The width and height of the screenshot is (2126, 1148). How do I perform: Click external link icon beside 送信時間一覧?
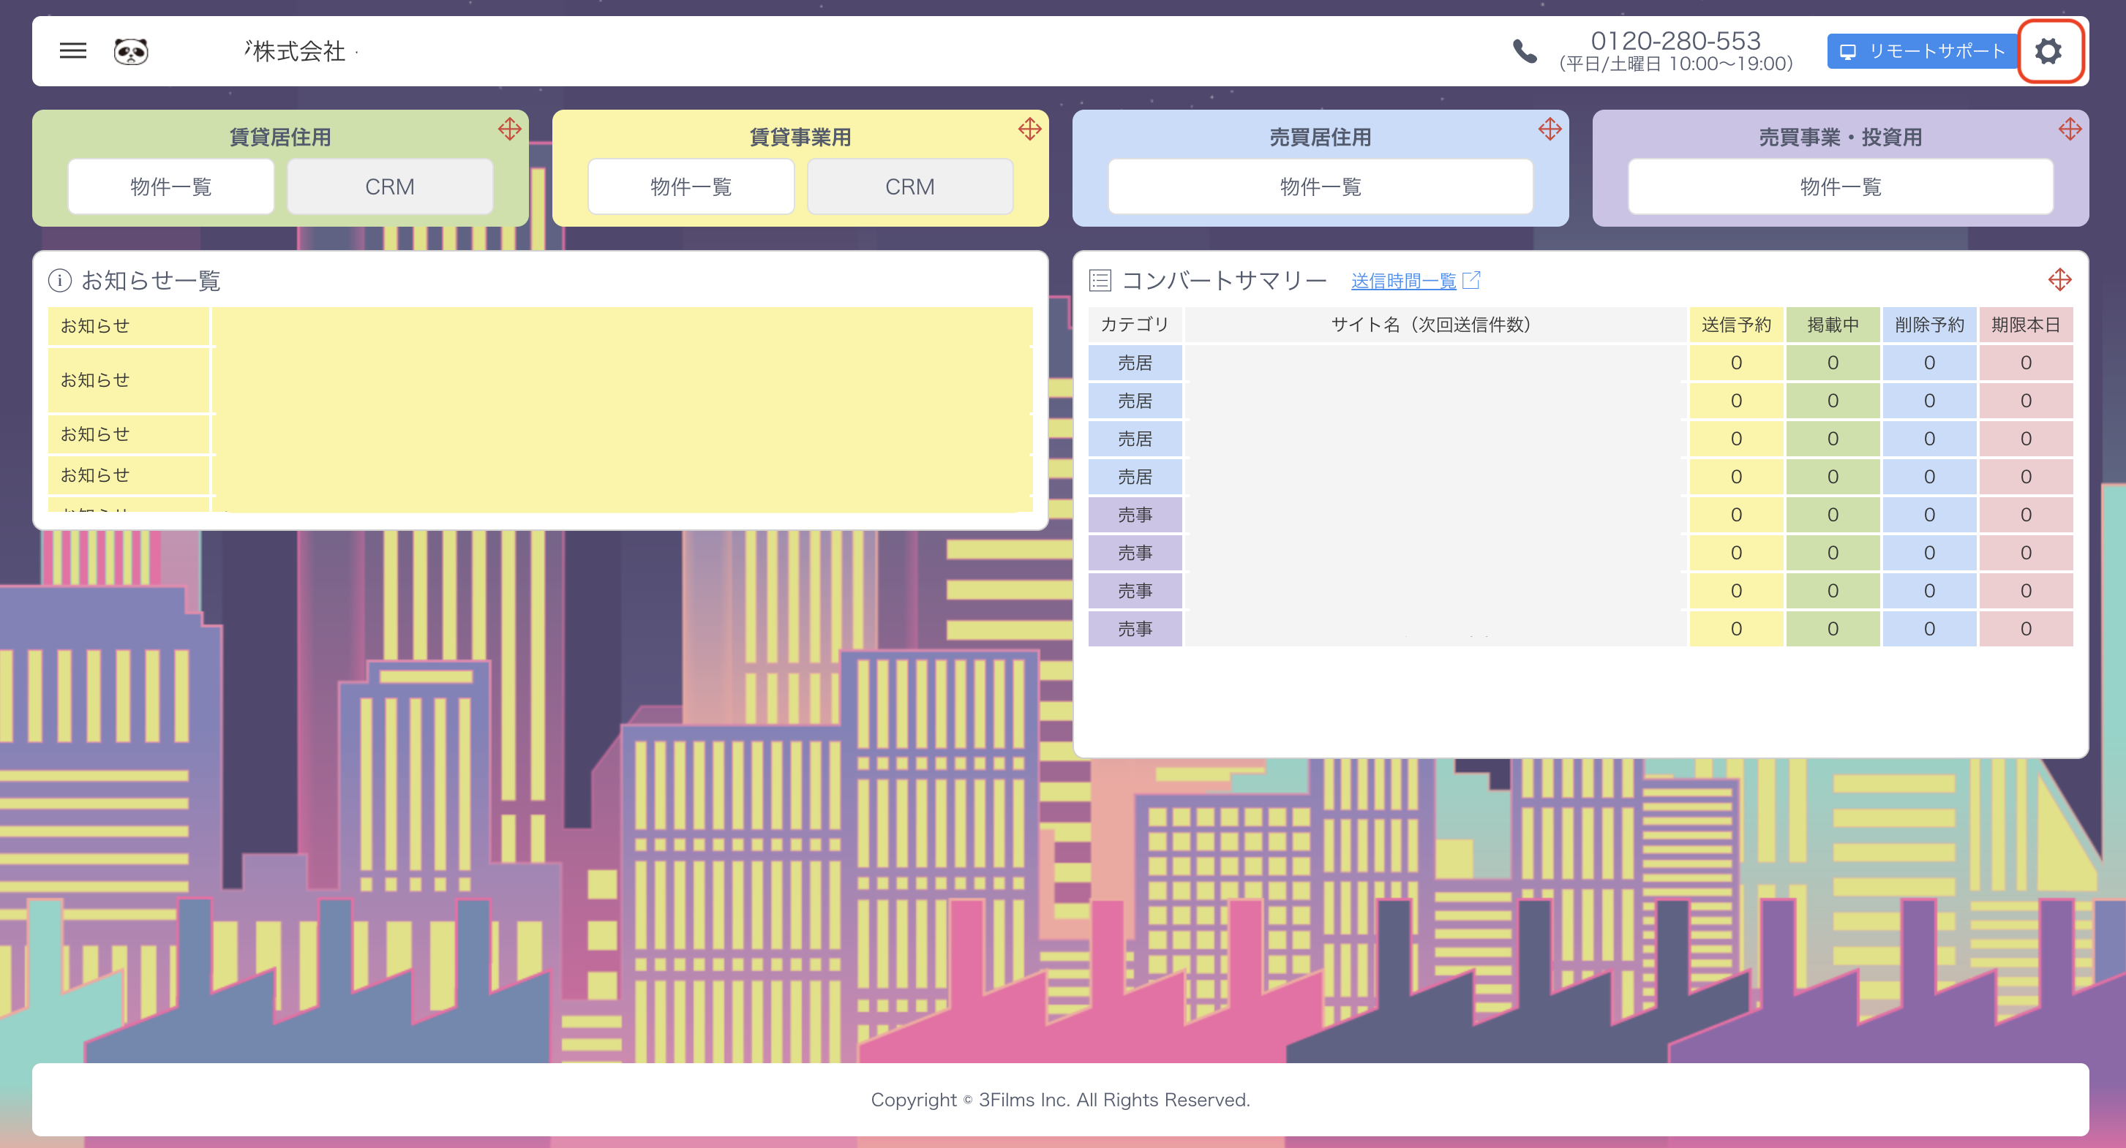(x=1470, y=280)
